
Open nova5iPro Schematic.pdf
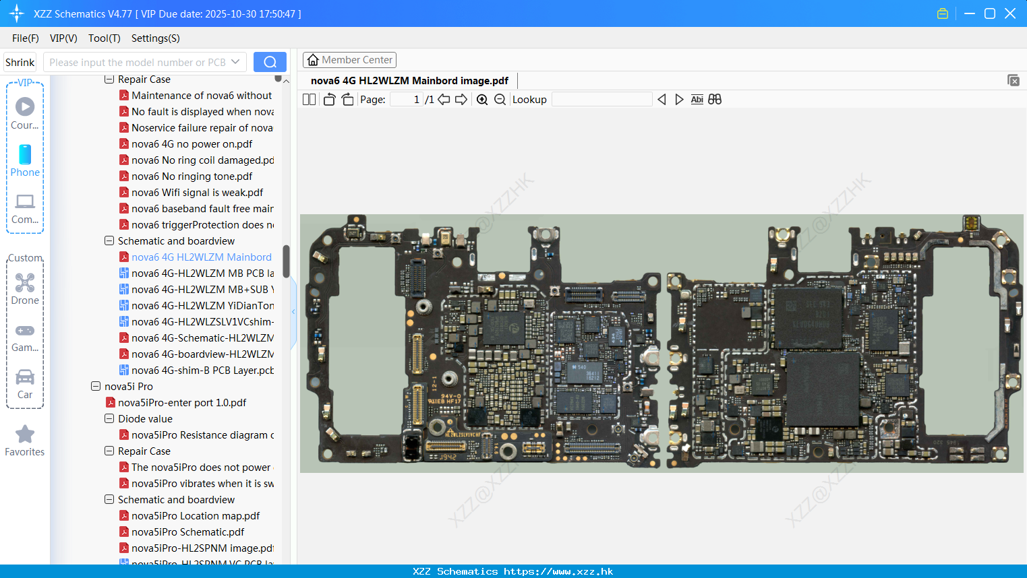point(187,532)
